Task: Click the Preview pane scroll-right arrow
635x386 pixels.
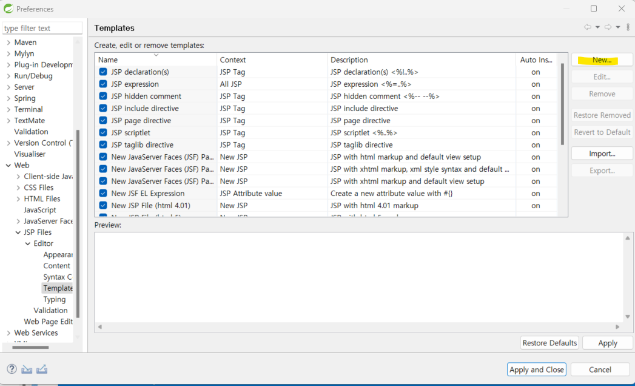Action: coord(617,327)
